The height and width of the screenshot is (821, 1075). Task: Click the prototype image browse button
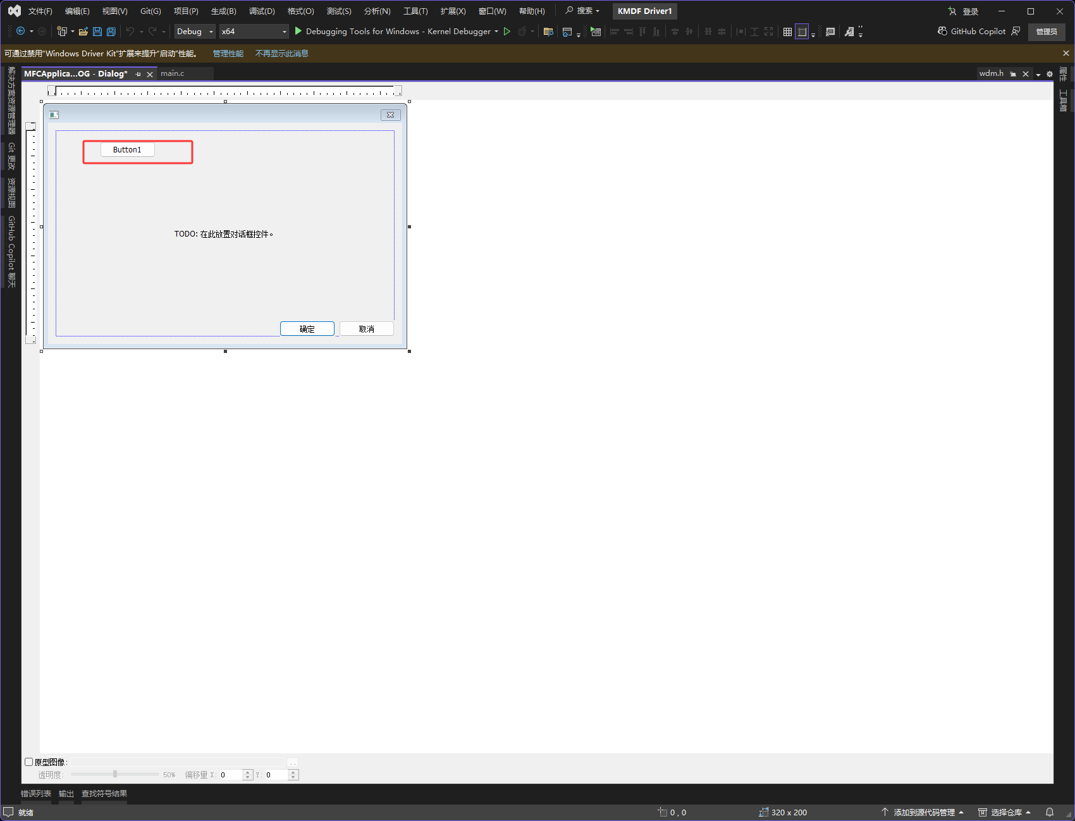tap(293, 762)
